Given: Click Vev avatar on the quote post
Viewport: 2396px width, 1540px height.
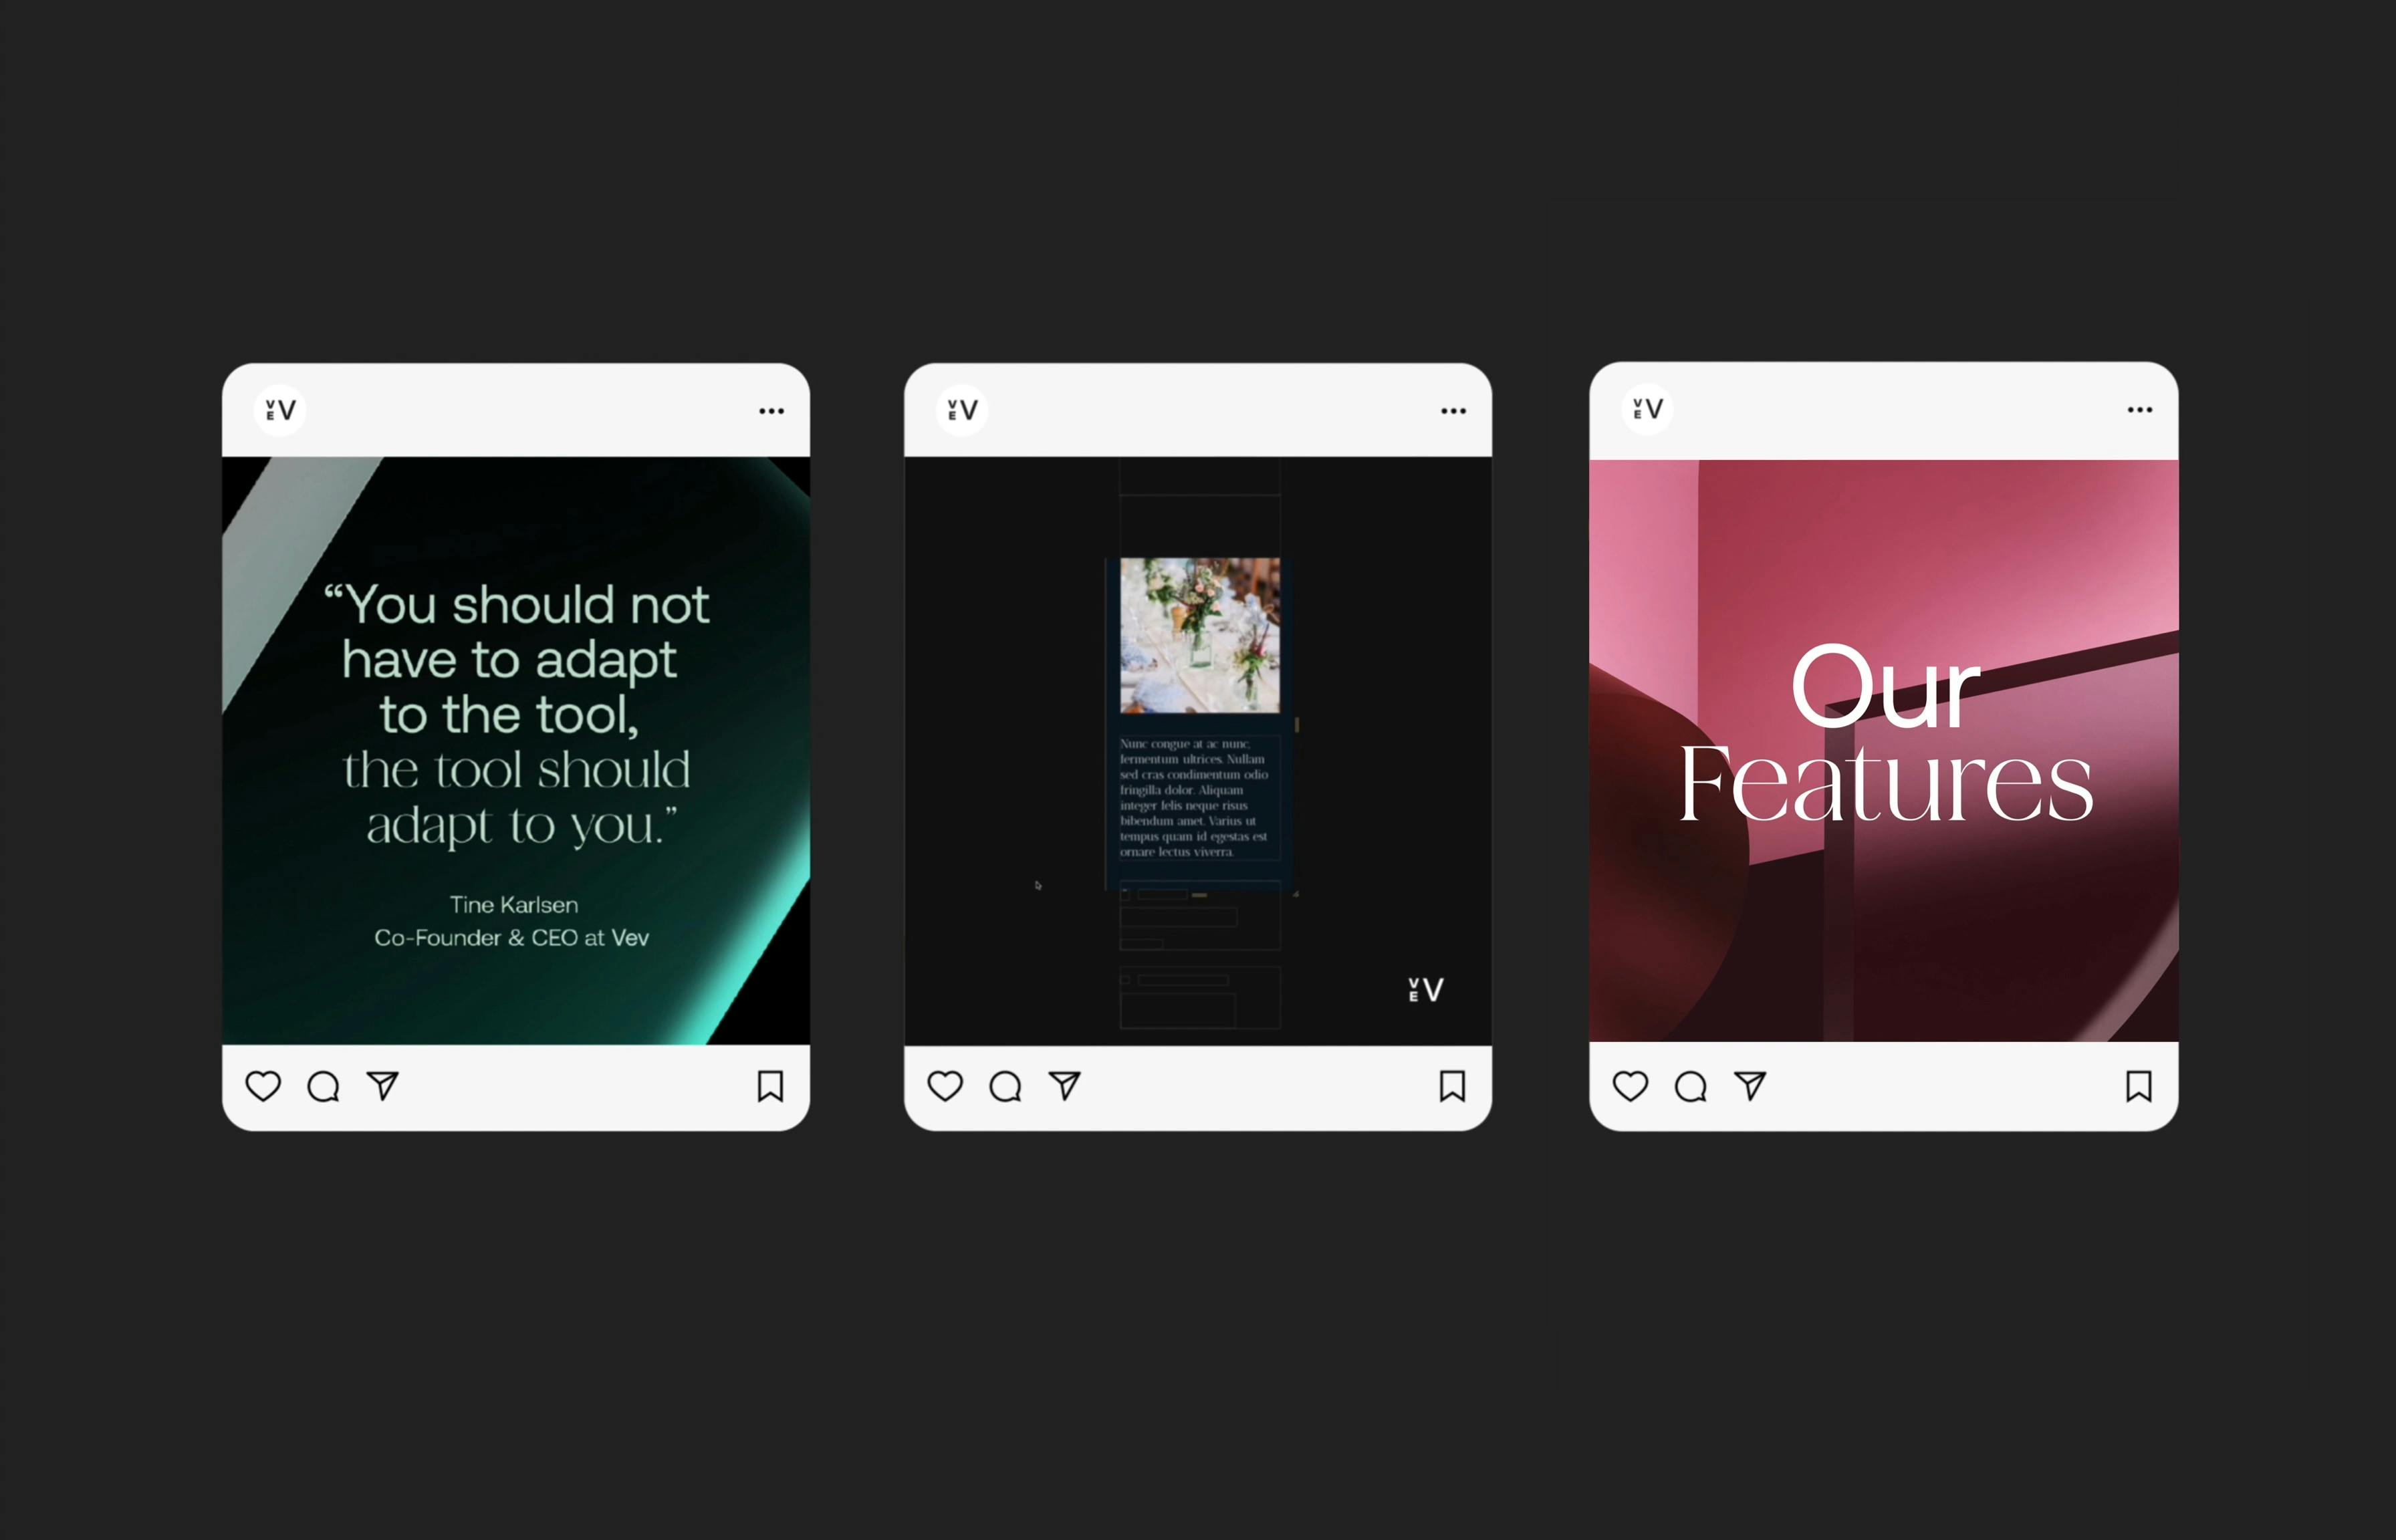Looking at the screenshot, I should [280, 410].
